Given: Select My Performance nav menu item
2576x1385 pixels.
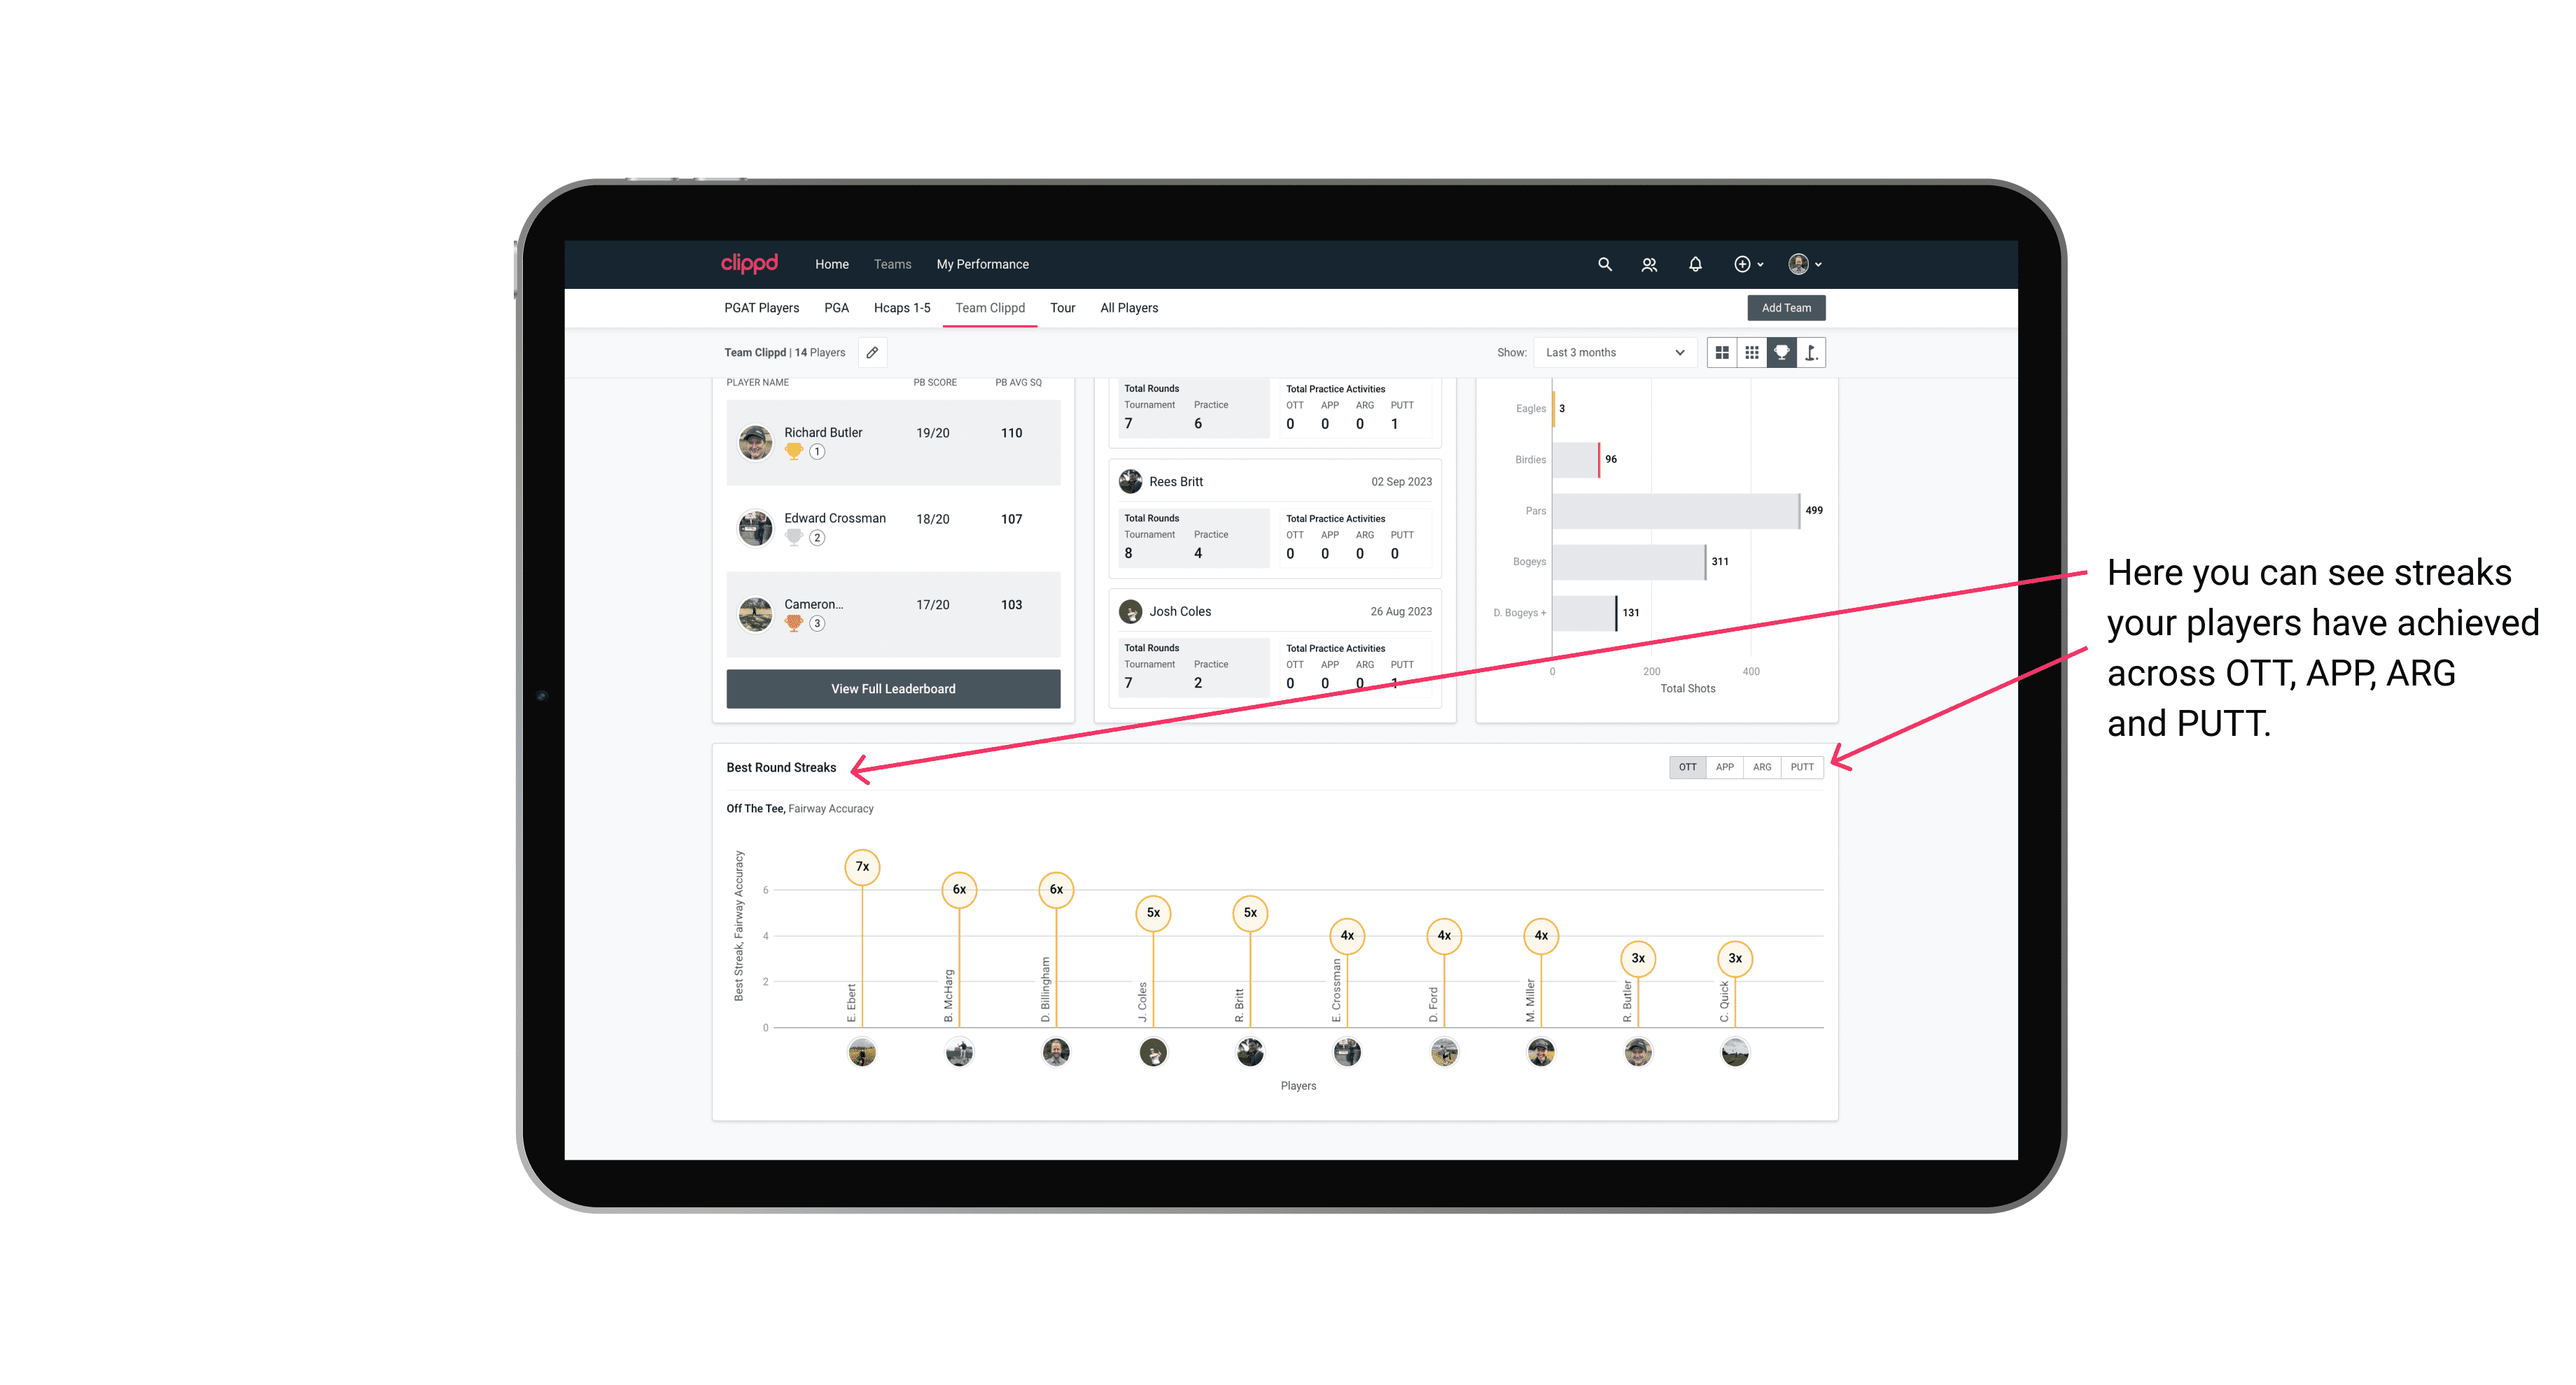Looking at the screenshot, I should [x=983, y=264].
